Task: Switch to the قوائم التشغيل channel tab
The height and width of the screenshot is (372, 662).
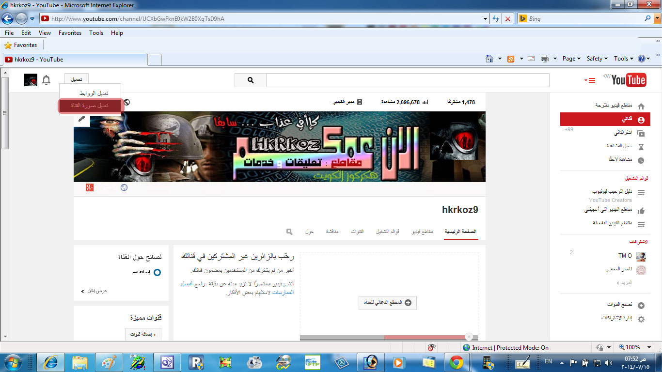Action: 387,232
